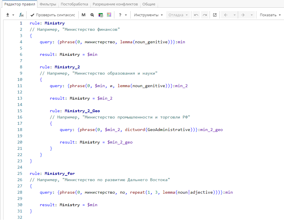
Task: Click $min_2 in line 13 result
Action: pos(105,98)
